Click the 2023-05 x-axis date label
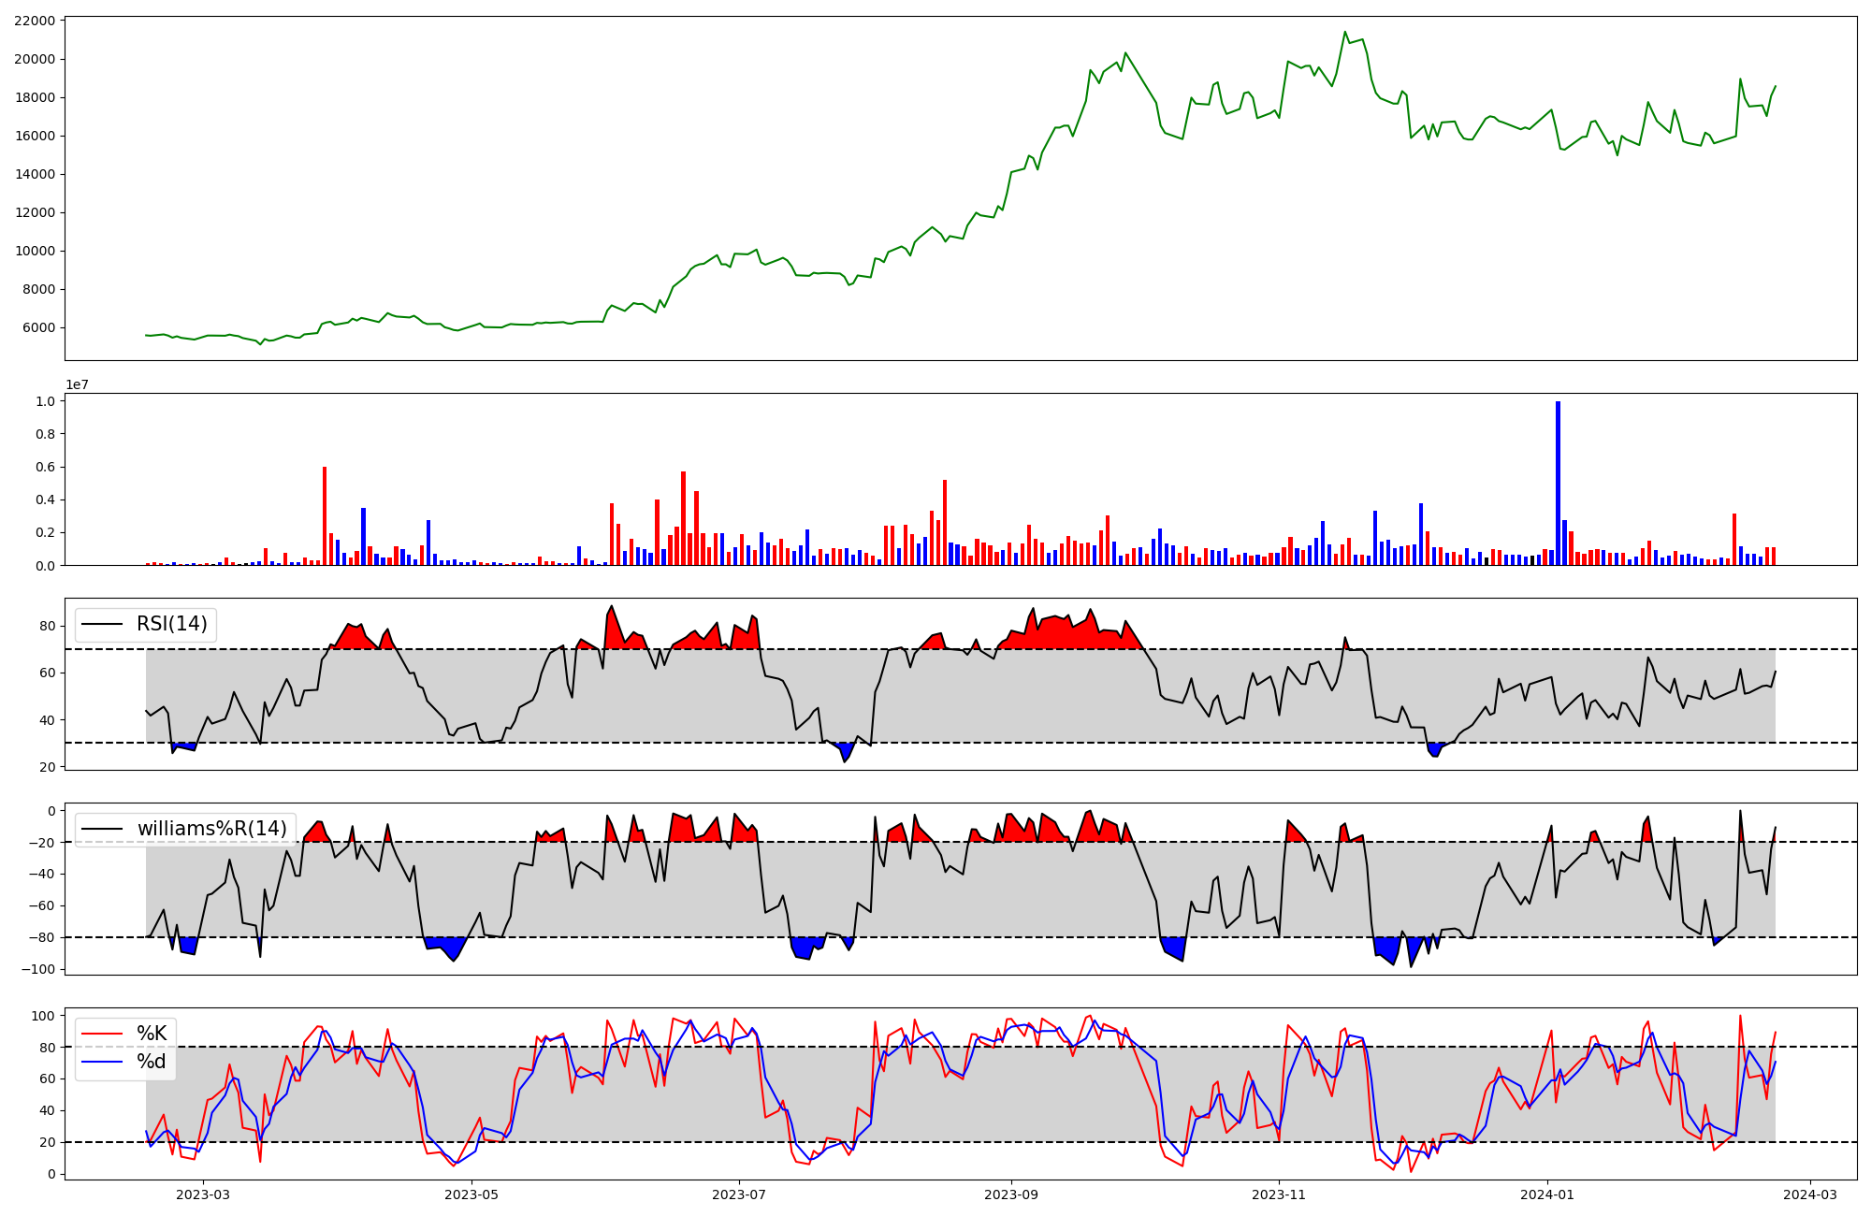 pos(471,1194)
